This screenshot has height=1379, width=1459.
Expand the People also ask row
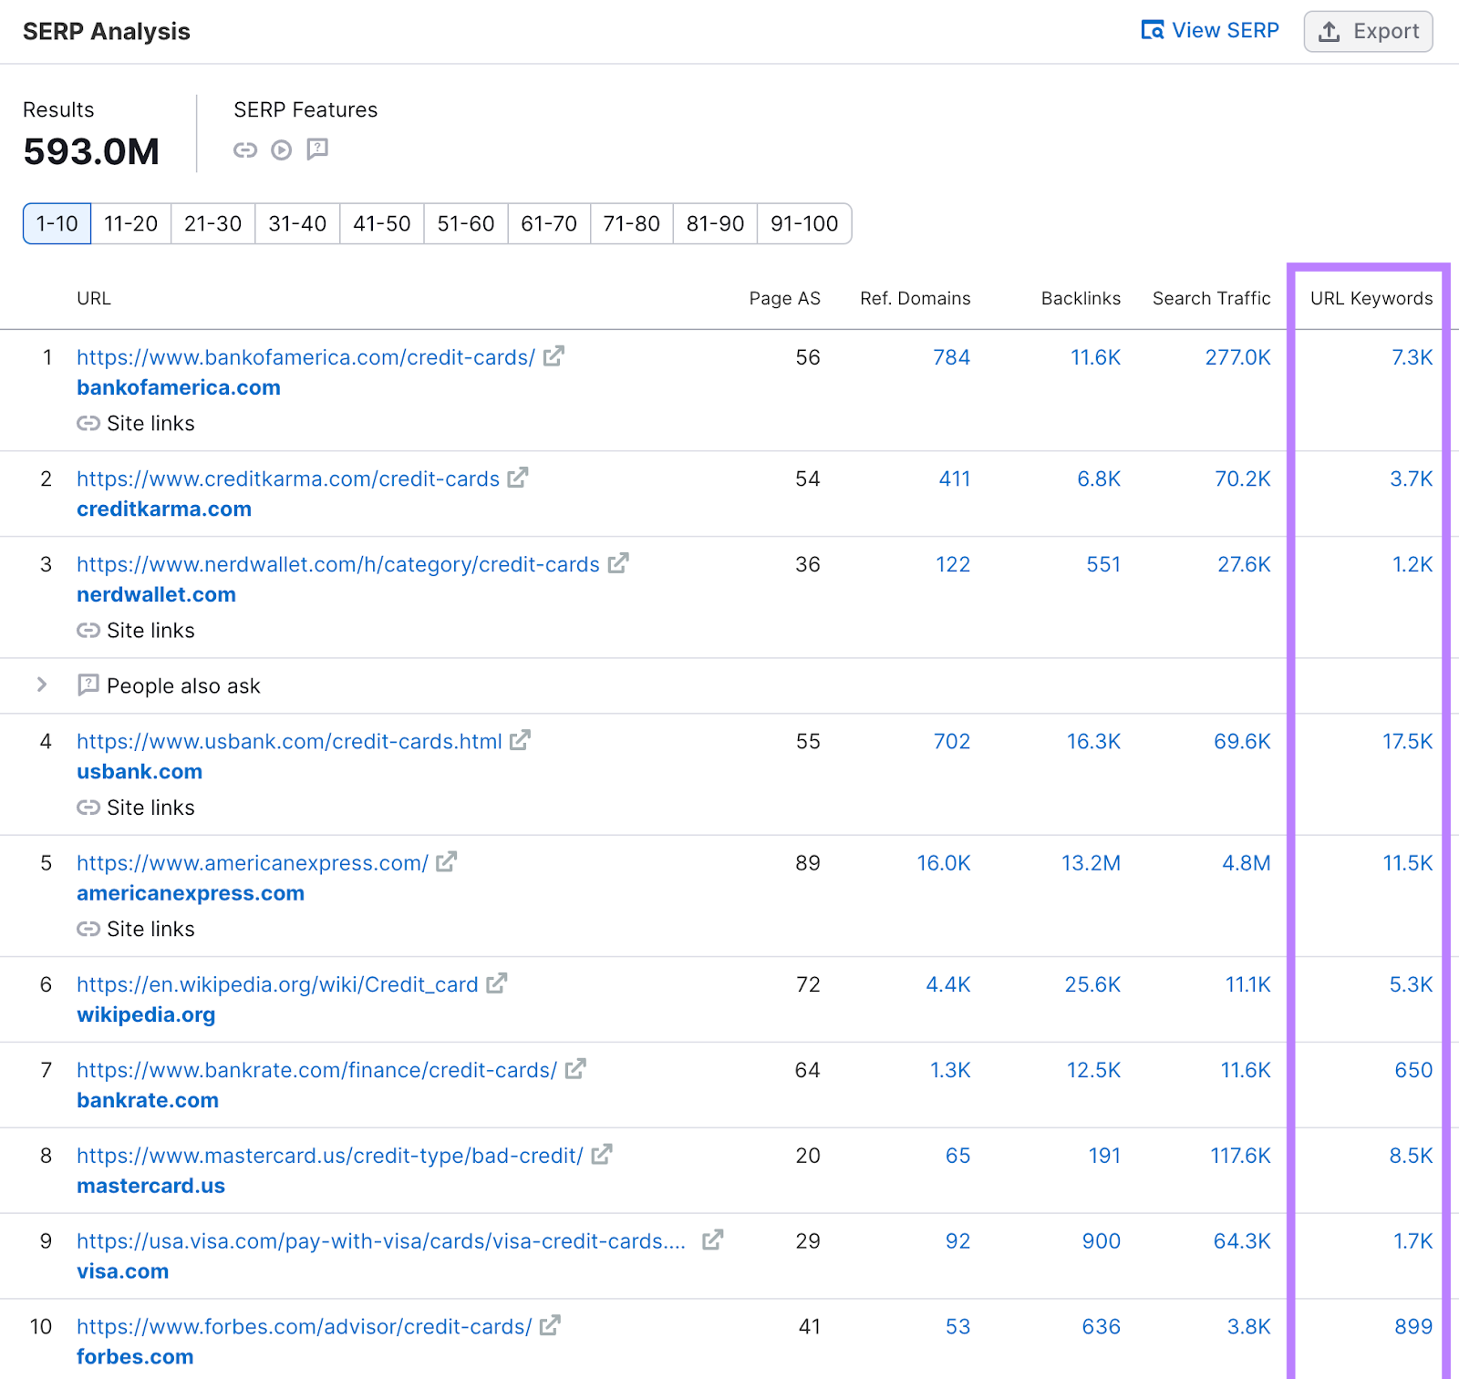coord(42,684)
